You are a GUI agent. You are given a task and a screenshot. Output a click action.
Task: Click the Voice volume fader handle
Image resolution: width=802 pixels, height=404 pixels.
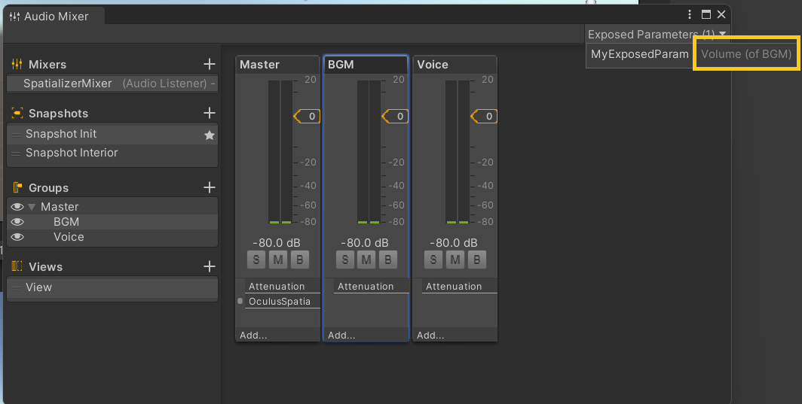coord(484,117)
